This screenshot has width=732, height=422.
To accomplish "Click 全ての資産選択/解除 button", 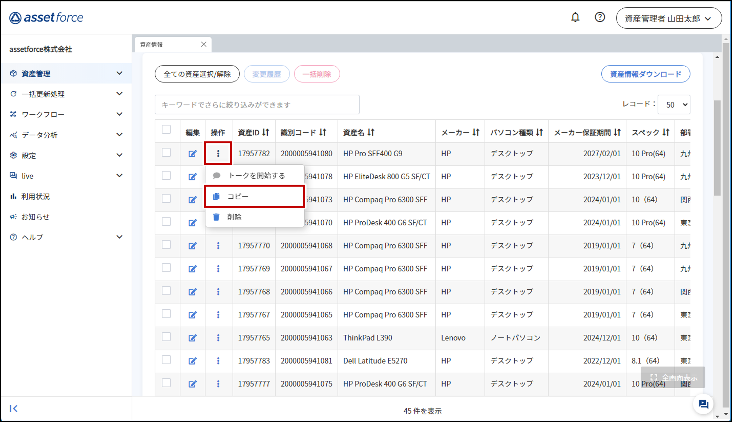I will tap(197, 74).
